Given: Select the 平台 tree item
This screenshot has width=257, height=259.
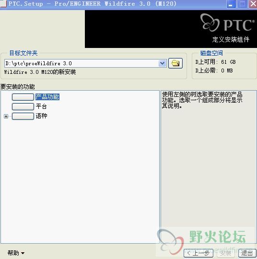Looking at the screenshot, I should [41, 106].
